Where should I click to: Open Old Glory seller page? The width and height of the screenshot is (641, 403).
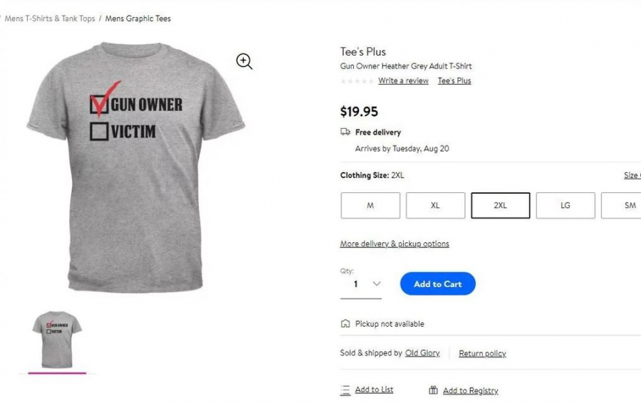click(x=422, y=353)
